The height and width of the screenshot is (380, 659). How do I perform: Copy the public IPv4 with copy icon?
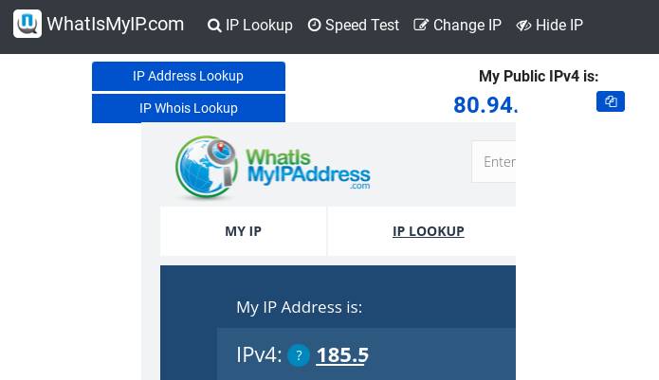(611, 101)
